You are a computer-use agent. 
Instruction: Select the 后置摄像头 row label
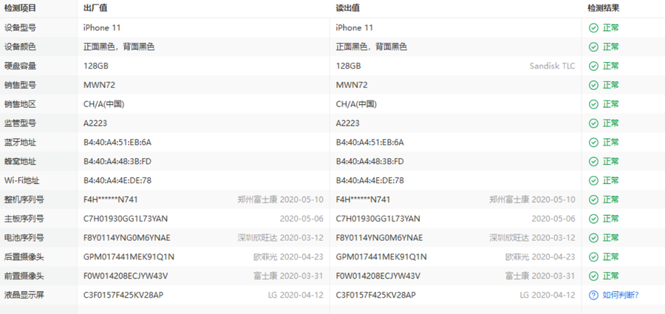pyautogui.click(x=24, y=257)
